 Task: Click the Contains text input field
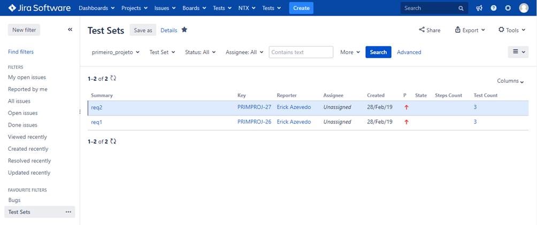(301, 52)
